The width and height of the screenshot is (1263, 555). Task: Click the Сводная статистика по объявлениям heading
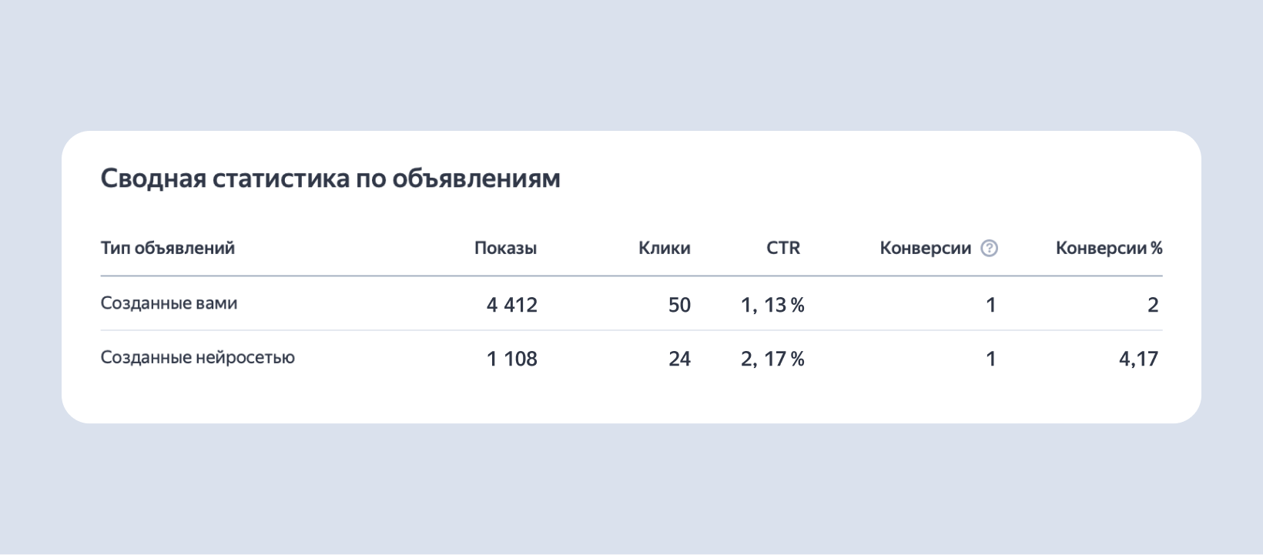click(330, 179)
